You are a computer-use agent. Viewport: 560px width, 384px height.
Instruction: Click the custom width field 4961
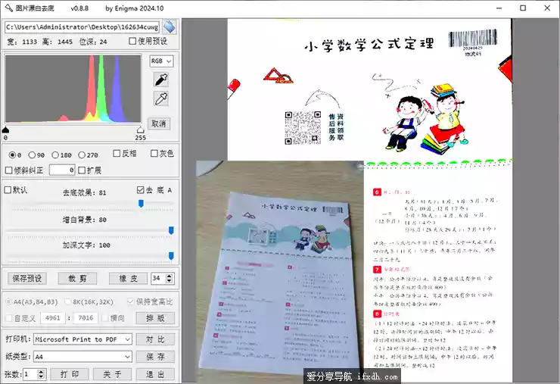[x=53, y=318]
